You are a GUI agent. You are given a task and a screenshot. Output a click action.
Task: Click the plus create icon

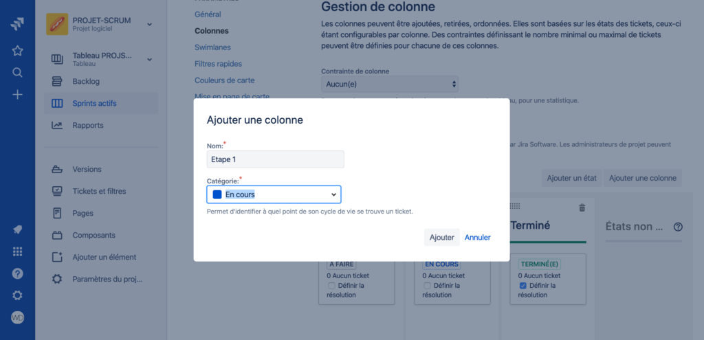(18, 94)
